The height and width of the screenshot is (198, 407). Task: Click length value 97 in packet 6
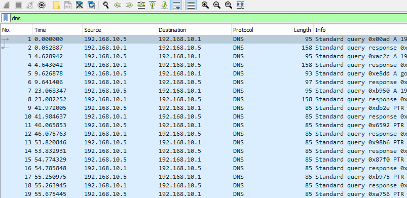308,82
